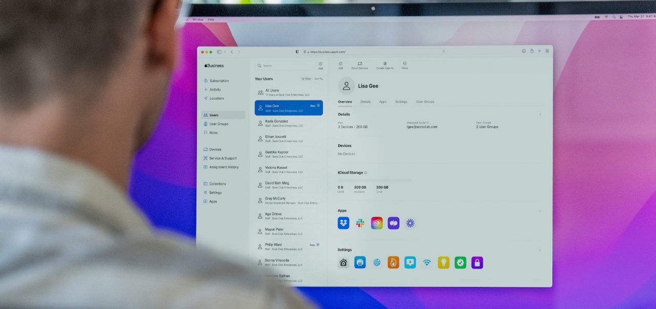Open the Filter menu in Your Users
The height and width of the screenshot is (309, 656).
[x=306, y=79]
